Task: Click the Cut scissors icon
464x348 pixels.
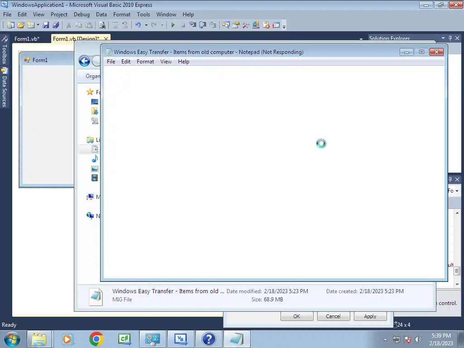Action: point(68,25)
